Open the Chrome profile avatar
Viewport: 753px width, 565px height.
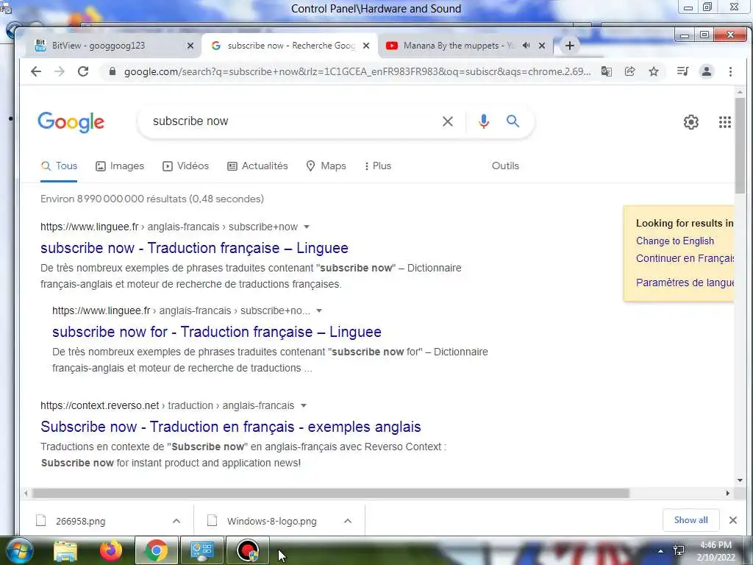[707, 71]
